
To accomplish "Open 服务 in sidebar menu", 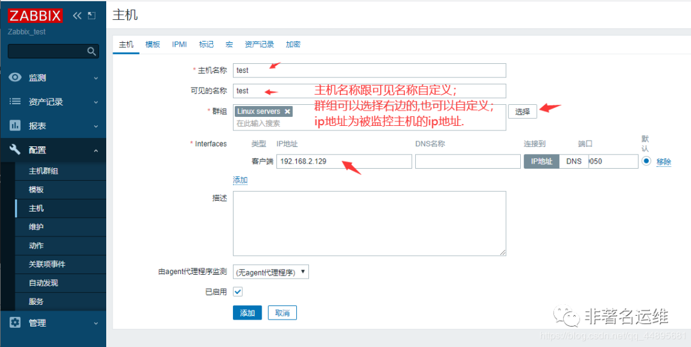I will 60,302.
